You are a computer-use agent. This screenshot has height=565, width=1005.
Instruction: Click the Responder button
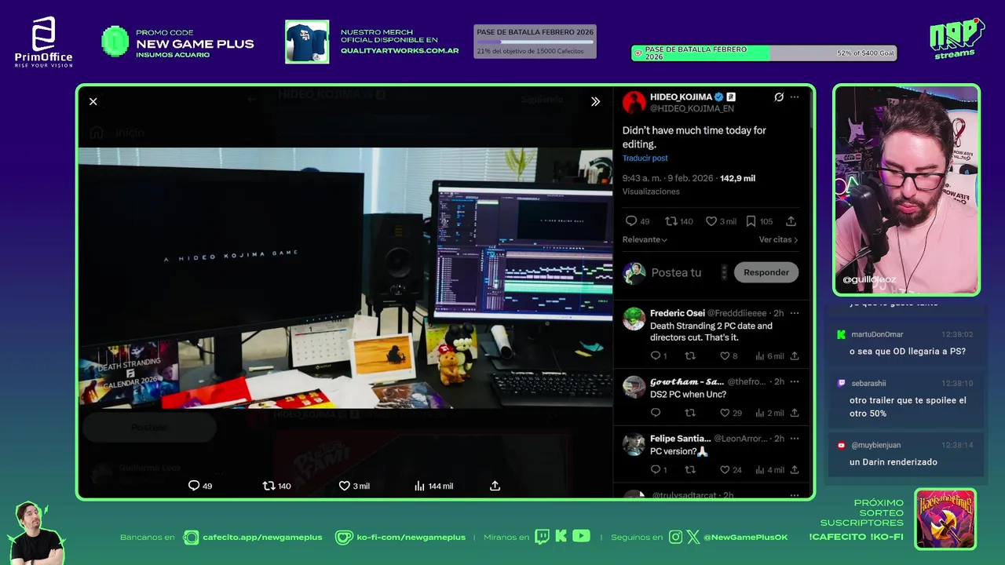pyautogui.click(x=766, y=272)
